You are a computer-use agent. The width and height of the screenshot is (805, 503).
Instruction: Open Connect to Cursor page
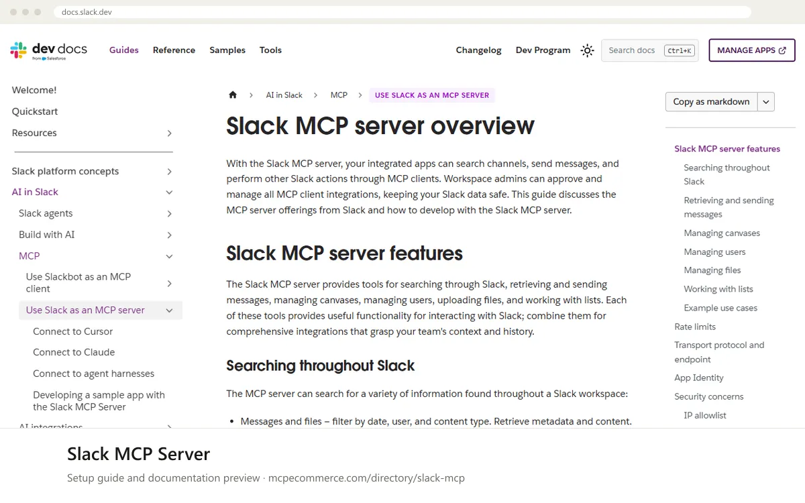[x=73, y=331]
